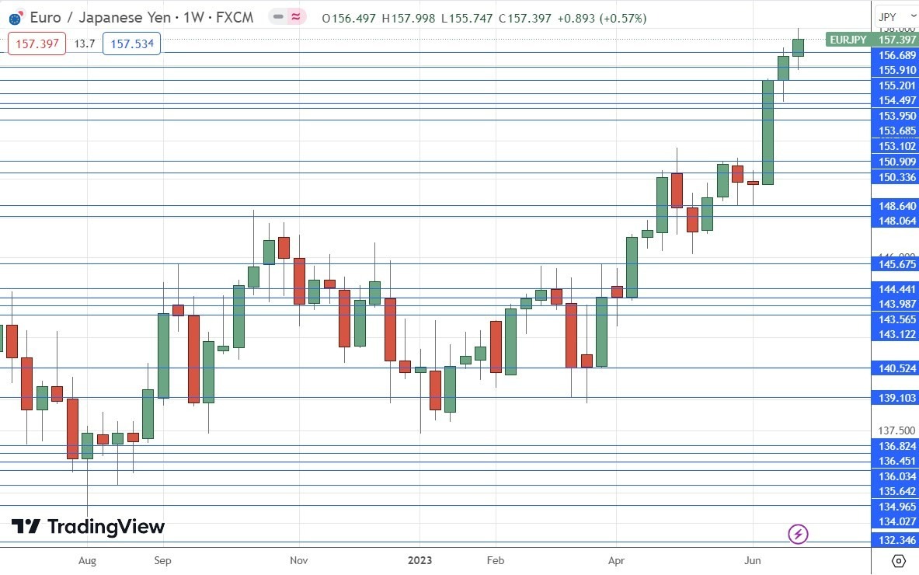Select the 2023 marker on time axis
The height and width of the screenshot is (575, 919).
point(420,560)
